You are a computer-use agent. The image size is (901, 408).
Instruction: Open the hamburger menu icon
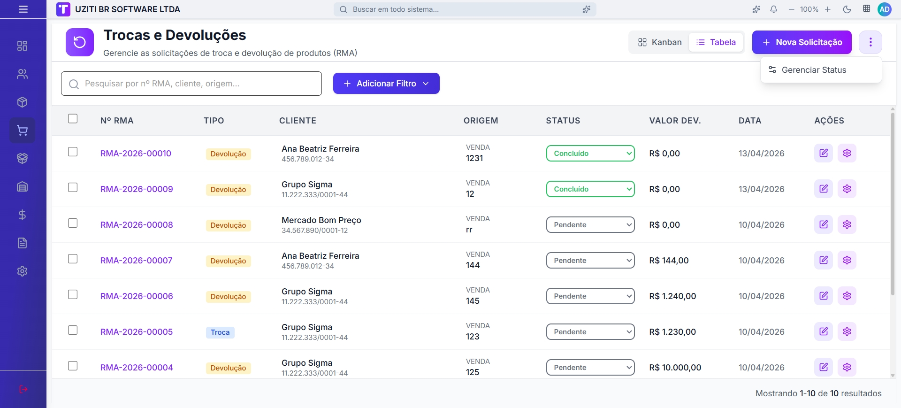pos(23,9)
